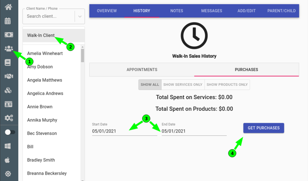
Task: Switch to the History tab
Action: click(x=142, y=11)
